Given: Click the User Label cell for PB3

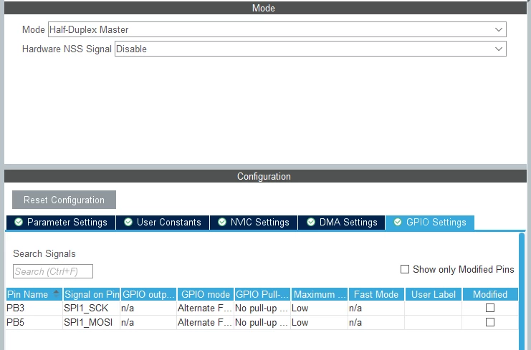Looking at the screenshot, I should point(433,308).
